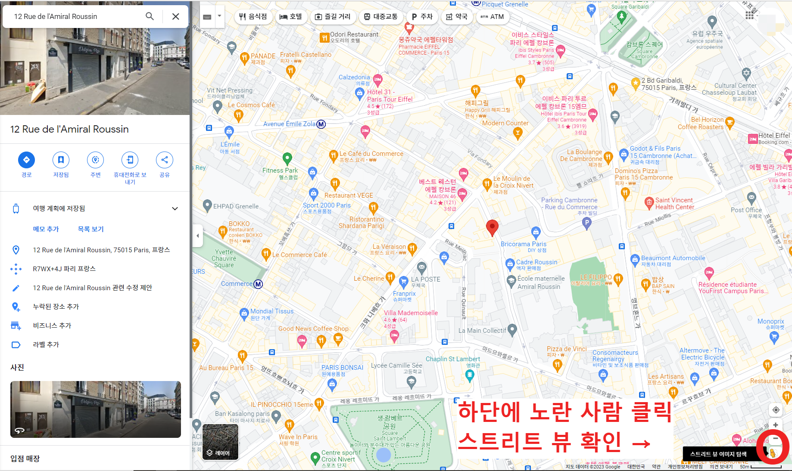This screenshot has width=792, height=471.
Task: Open the street photo thumbnail under 사진
Action: pos(96,409)
